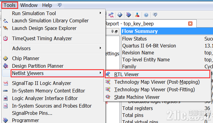213x123 pixels.
Task: Click the feedback speech-bubble icon in toolbar
Action: point(155,15)
